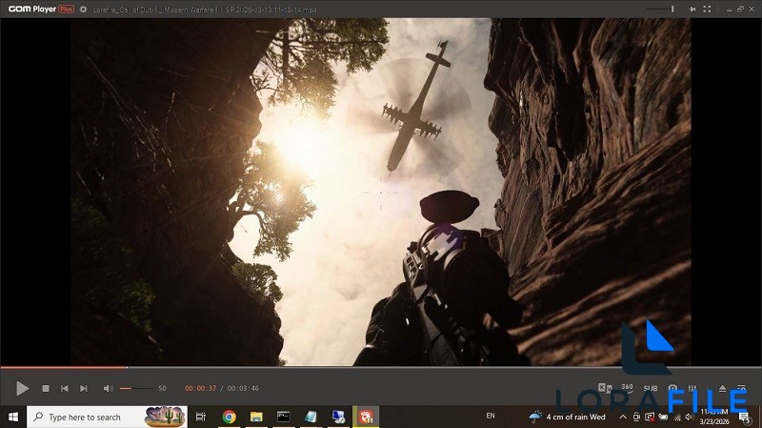Open the Meet Now tray icon
The height and width of the screenshot is (428, 762).
636,417
